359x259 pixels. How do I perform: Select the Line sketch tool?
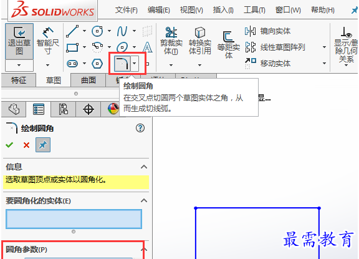click(x=72, y=31)
